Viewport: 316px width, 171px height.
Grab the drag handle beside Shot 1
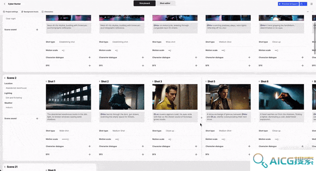click(x=46, y=81)
